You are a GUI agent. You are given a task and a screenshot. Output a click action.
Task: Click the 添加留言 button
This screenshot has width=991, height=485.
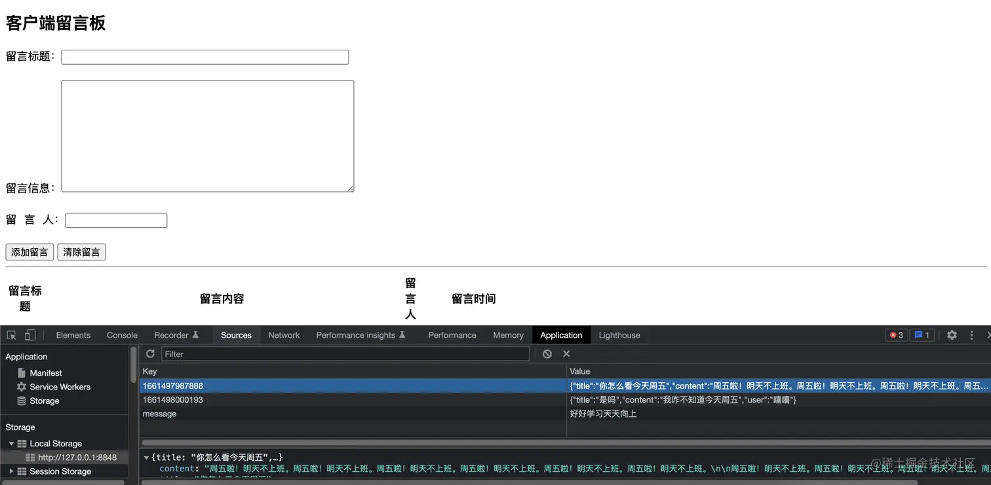tap(29, 252)
